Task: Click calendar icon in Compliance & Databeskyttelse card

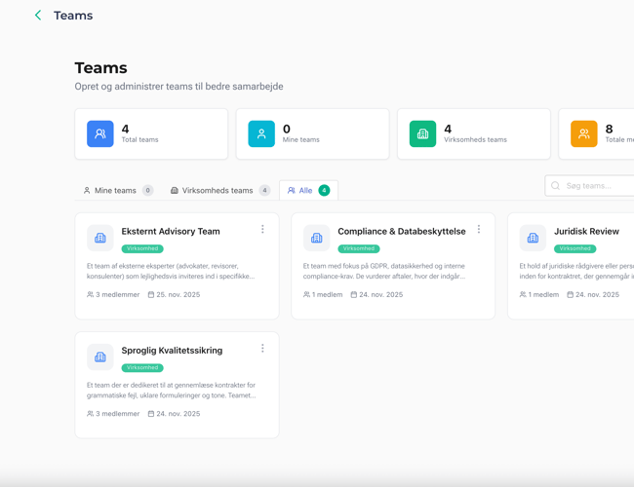Action: [x=354, y=295]
